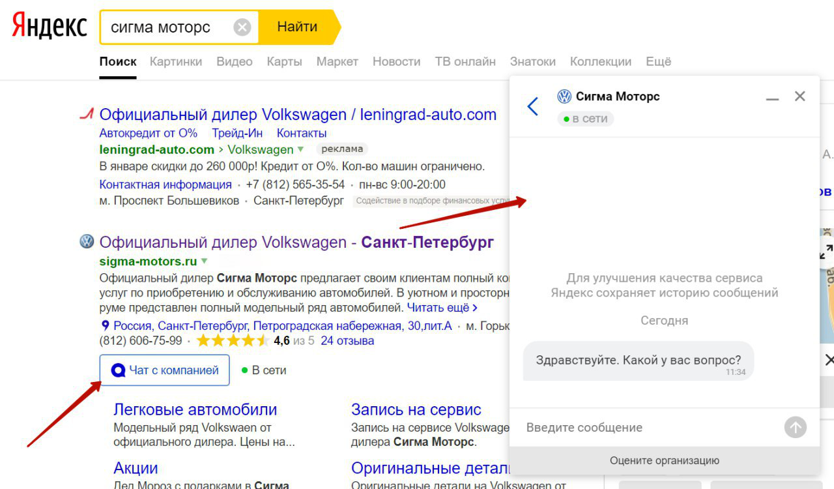Click the phone number +7 (812) 565-35-54
This screenshot has height=489, width=834.
click(x=295, y=185)
